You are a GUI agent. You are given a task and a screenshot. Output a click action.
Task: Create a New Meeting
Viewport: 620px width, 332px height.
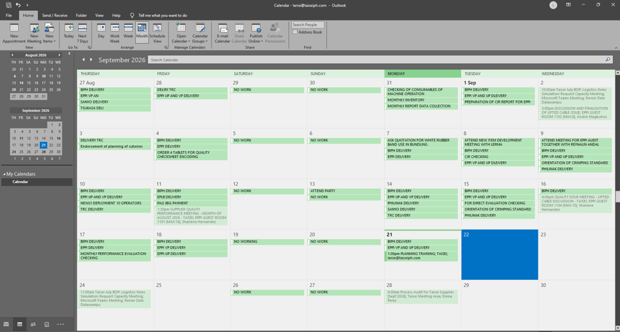pyautogui.click(x=34, y=33)
